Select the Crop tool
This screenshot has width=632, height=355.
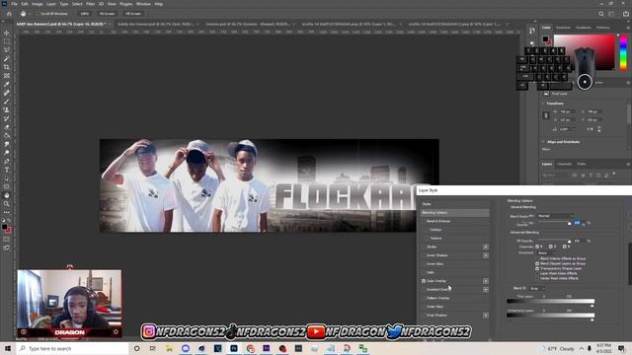[7, 67]
